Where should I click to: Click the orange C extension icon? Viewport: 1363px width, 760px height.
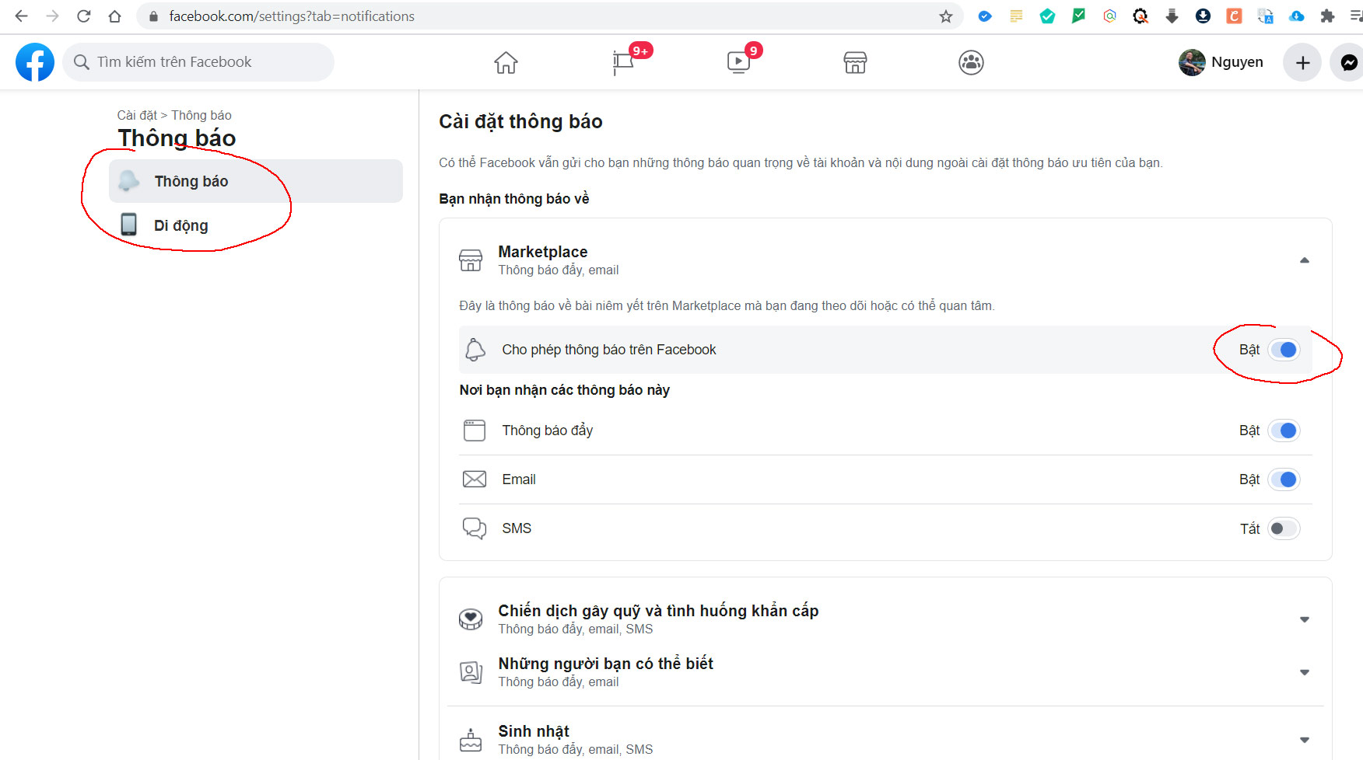point(1234,16)
